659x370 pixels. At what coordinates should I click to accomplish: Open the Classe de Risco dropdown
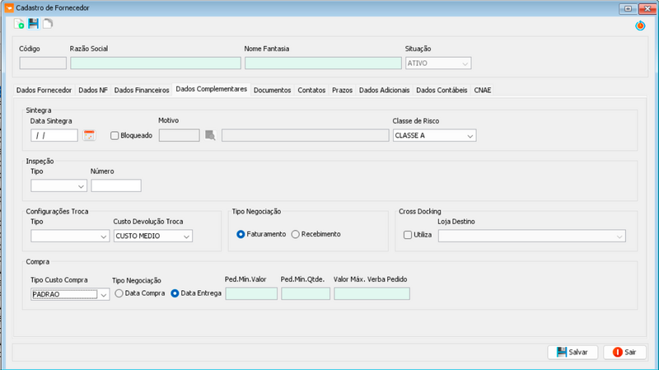pyautogui.click(x=435, y=135)
